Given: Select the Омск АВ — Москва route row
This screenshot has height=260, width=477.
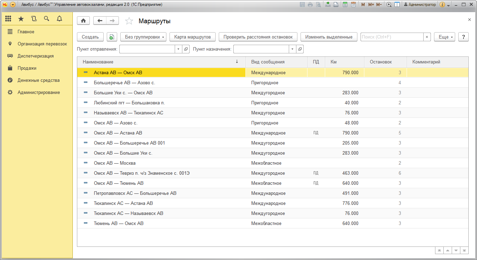Looking at the screenshot, I should (114, 163).
